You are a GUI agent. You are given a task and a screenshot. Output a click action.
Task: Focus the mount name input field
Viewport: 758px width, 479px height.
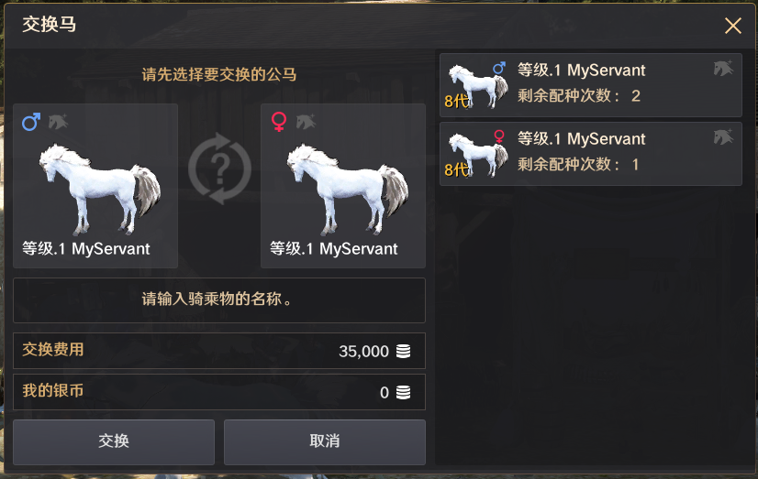coord(219,300)
